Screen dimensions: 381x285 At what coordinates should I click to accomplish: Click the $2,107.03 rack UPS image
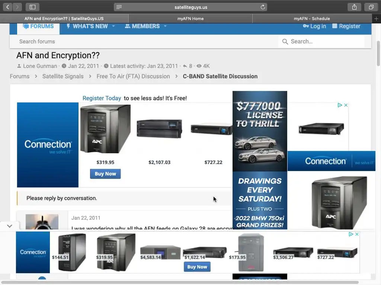click(159, 128)
